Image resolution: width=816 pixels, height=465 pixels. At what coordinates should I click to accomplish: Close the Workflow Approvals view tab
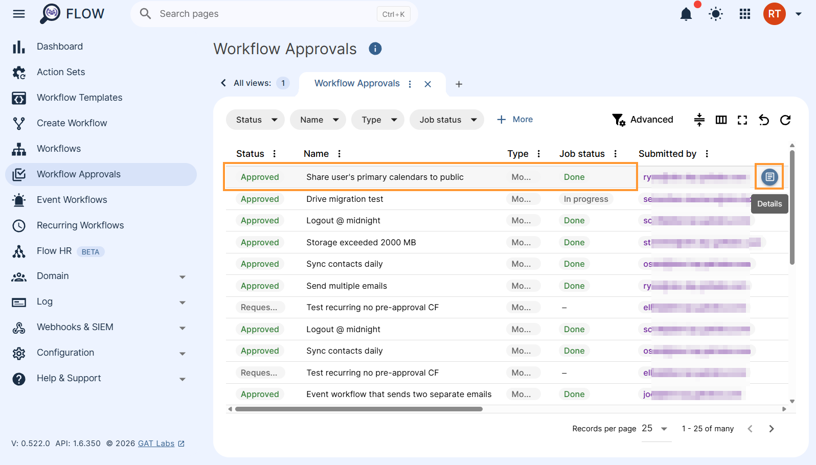[x=428, y=84]
